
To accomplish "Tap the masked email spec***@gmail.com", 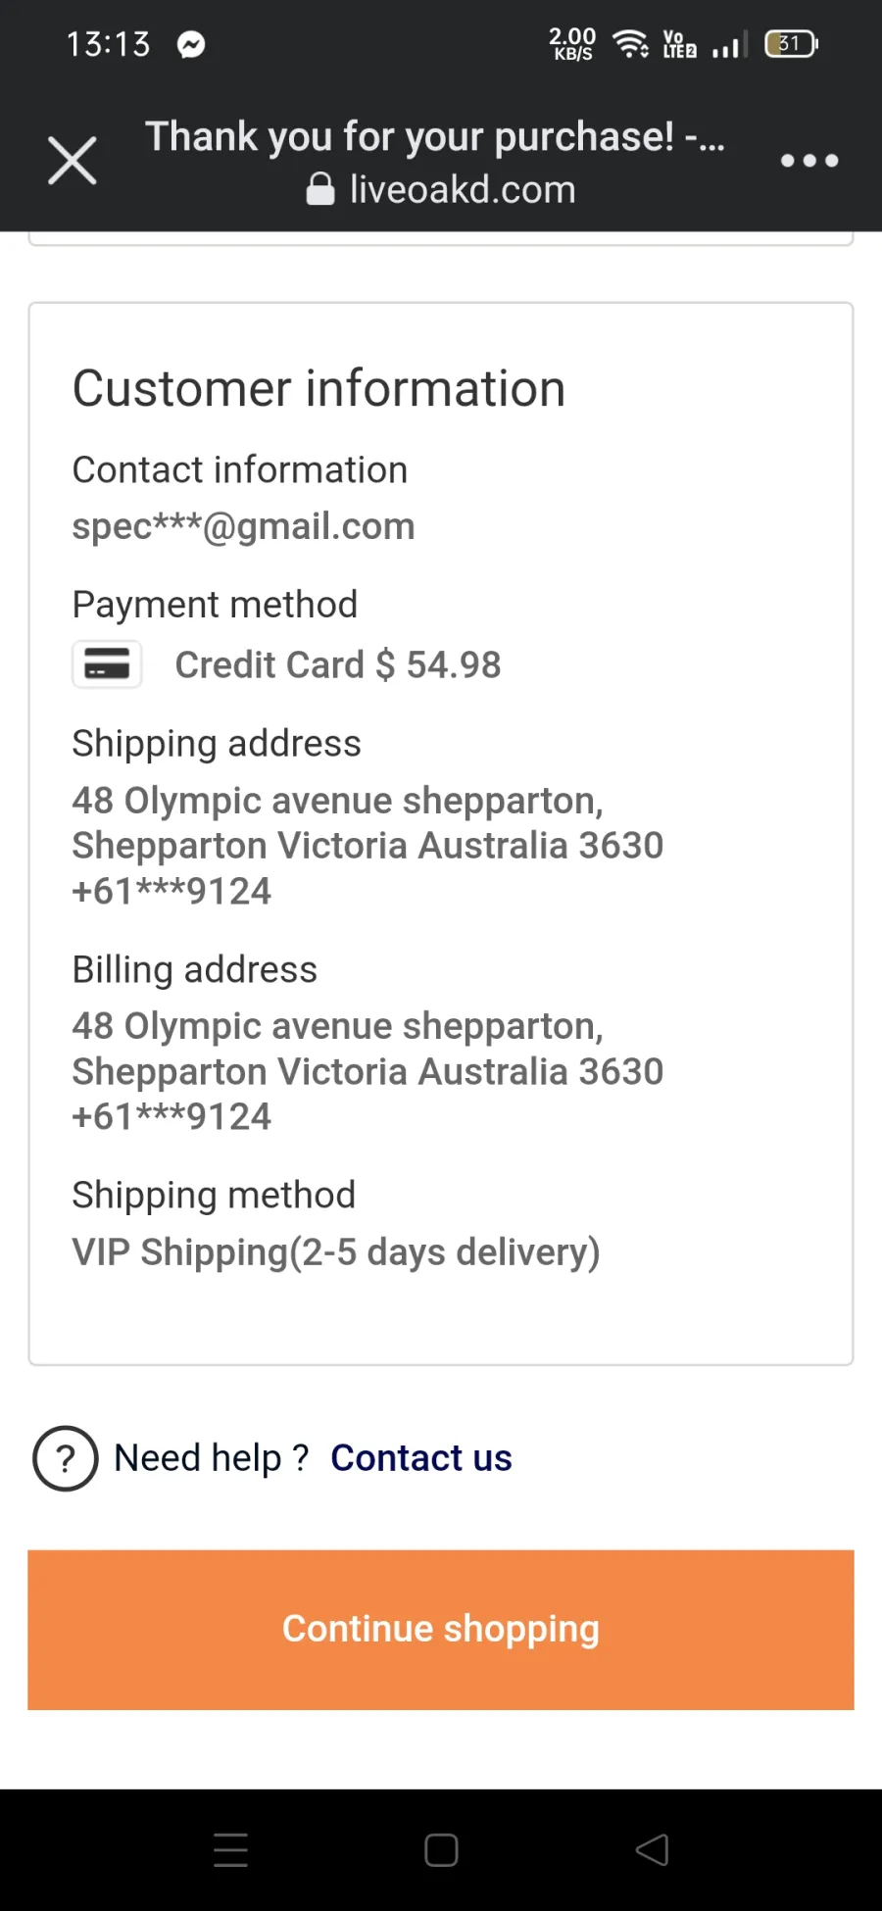I will (244, 526).
